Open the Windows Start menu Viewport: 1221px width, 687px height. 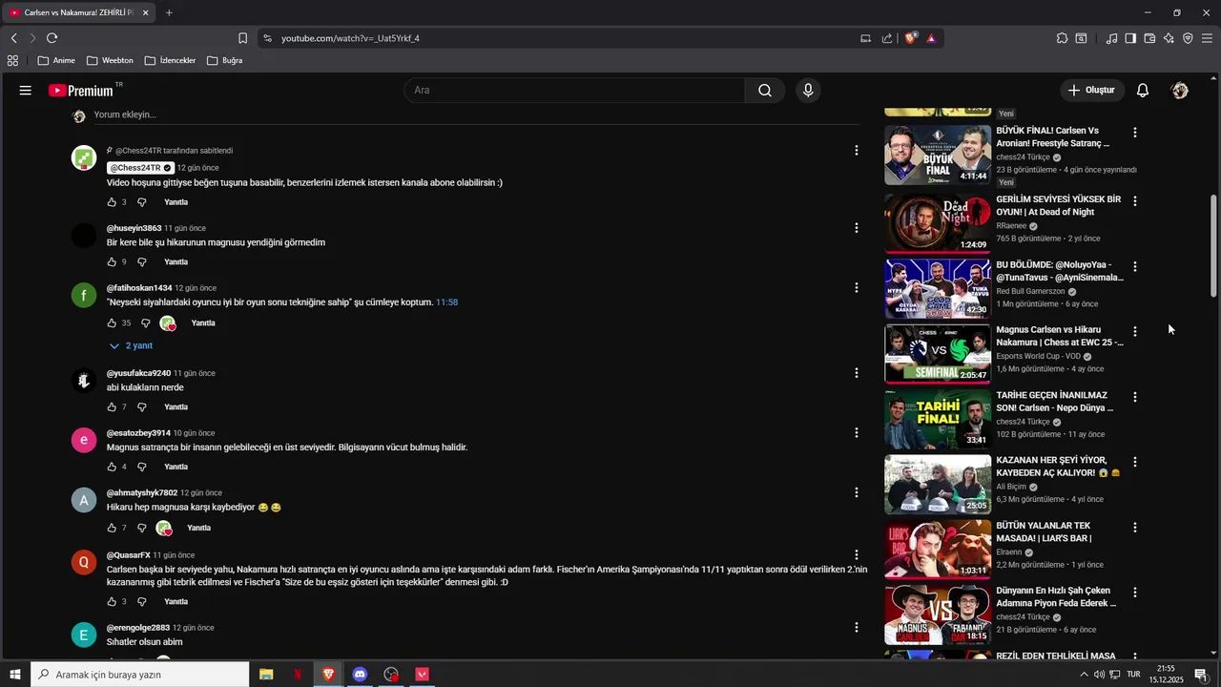coord(14,675)
